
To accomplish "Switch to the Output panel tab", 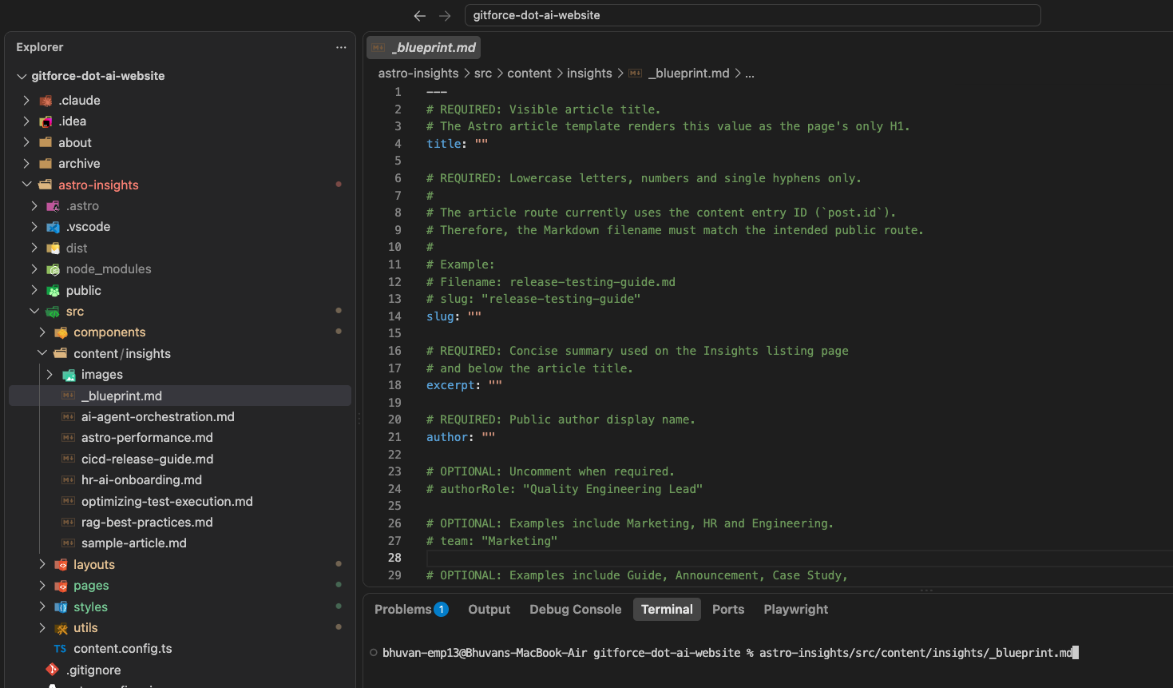I will click(489, 610).
